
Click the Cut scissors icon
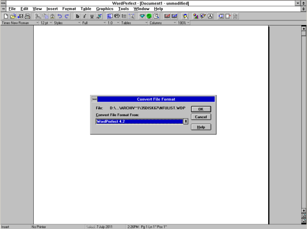coord(38,16)
